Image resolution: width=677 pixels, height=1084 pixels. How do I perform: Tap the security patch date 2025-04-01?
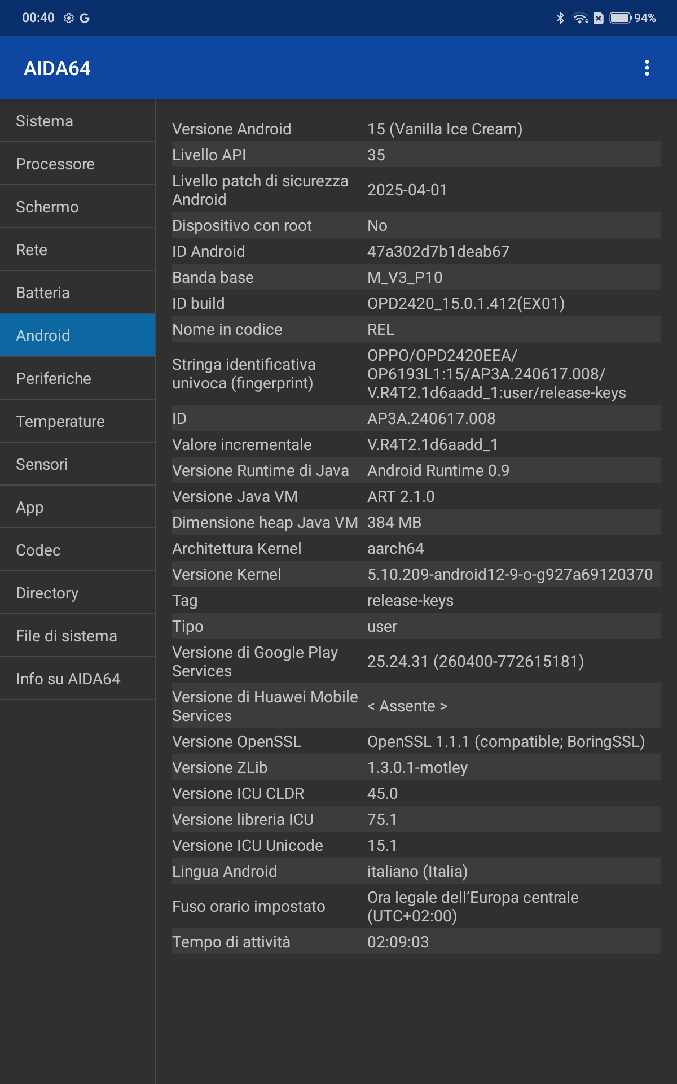pos(407,190)
